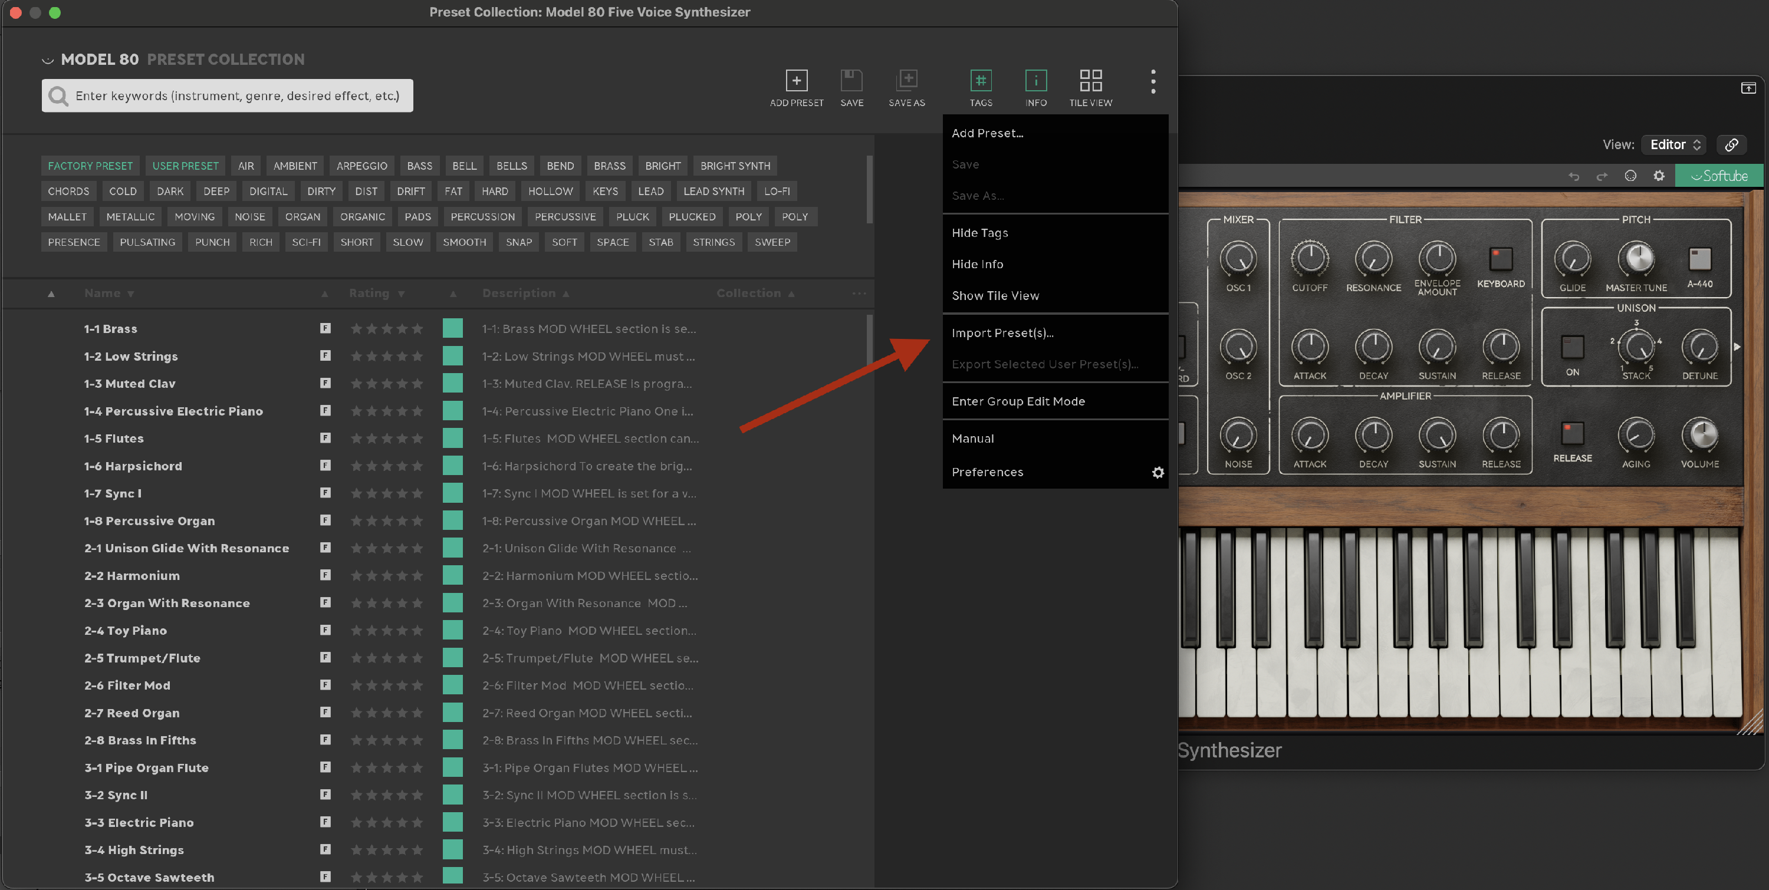
Task: Select Enter Group Edit Mode
Action: pos(1055,401)
